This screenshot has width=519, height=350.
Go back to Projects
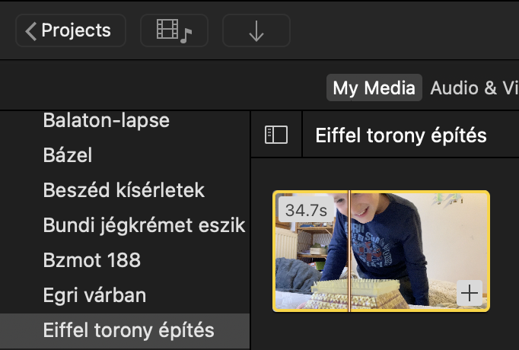pos(75,30)
